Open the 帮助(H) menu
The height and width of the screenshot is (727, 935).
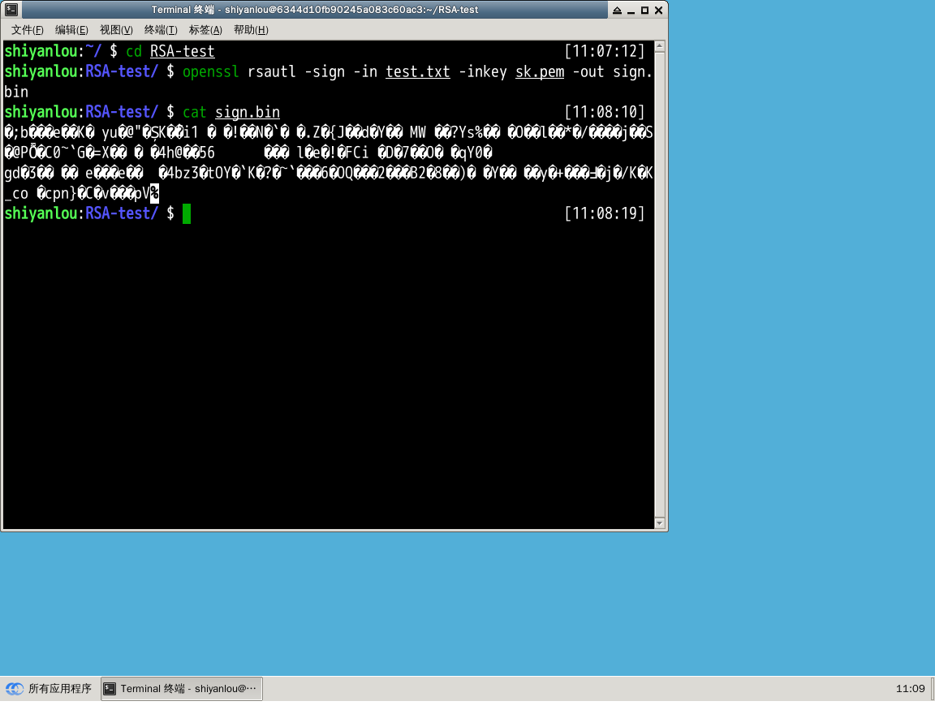pos(250,30)
